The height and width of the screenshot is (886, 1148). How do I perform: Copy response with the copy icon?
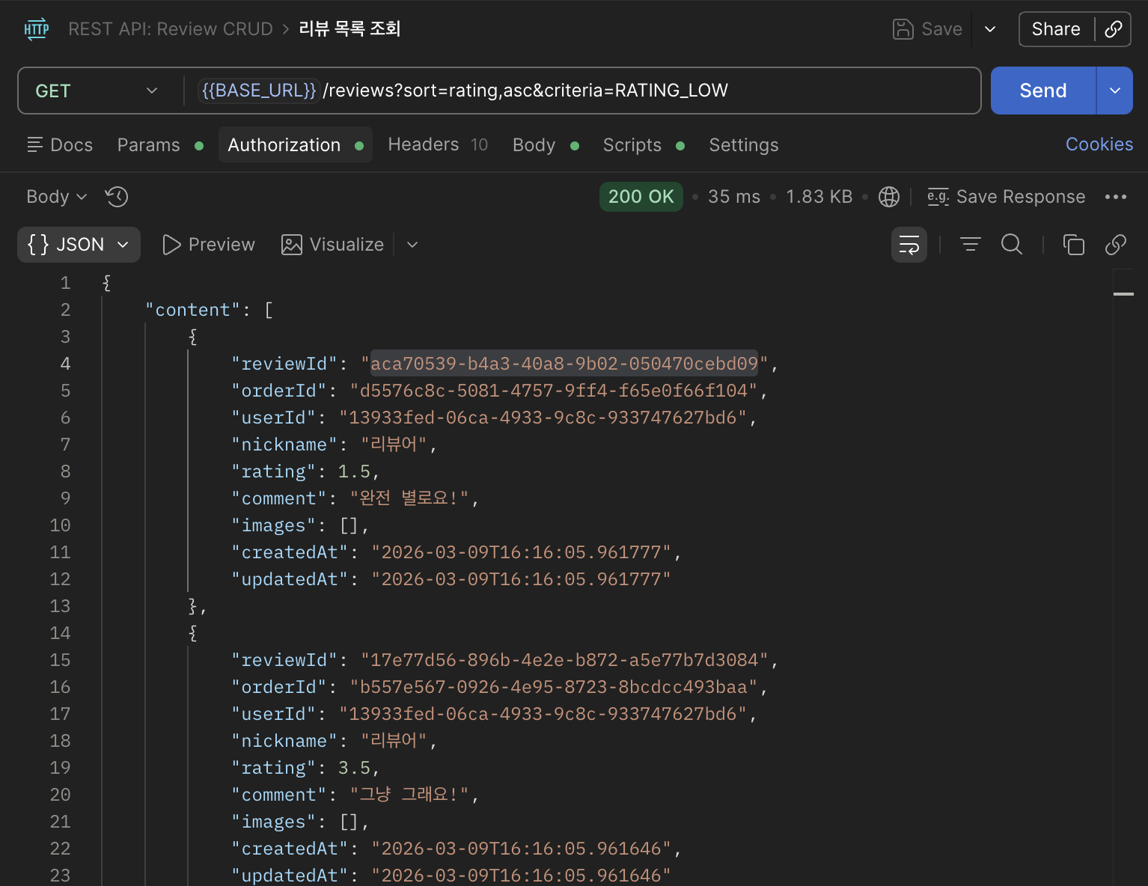pyautogui.click(x=1074, y=245)
